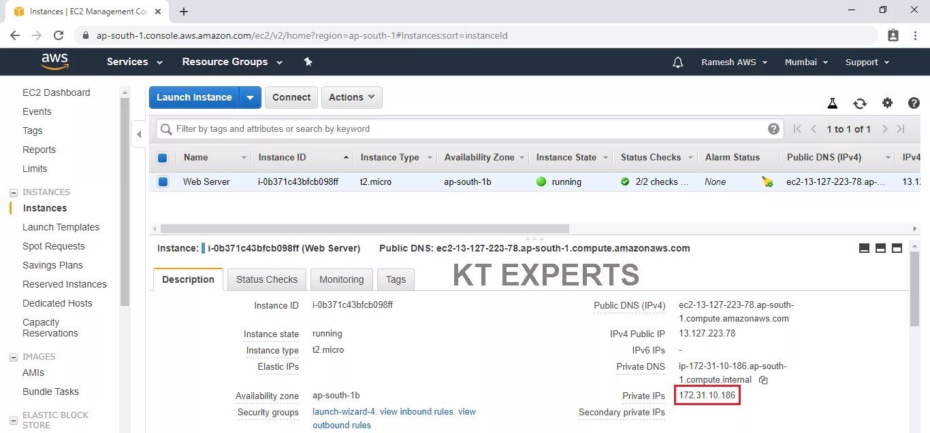Click the AWS logo home icon

(54, 62)
